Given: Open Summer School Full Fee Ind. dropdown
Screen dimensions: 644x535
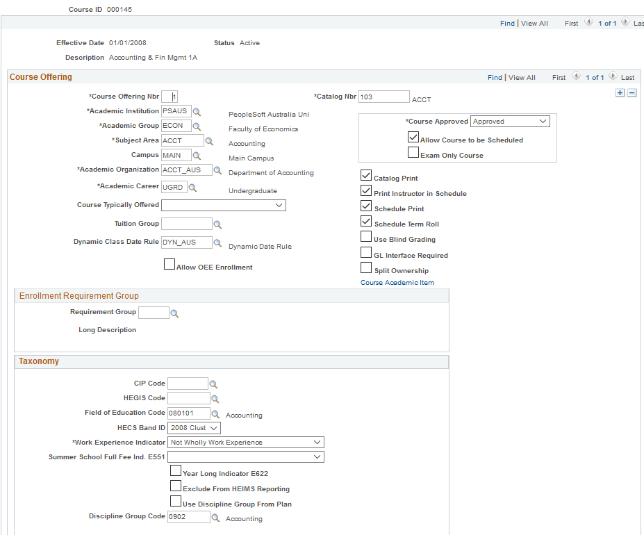Looking at the screenshot, I should 246,457.
